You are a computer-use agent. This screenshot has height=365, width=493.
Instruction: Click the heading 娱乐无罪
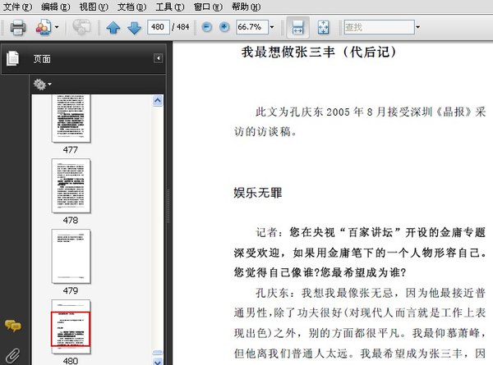tap(258, 193)
